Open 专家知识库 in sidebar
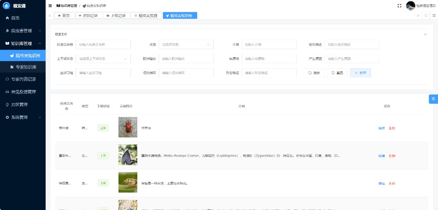The image size is (438, 210). tap(23, 67)
